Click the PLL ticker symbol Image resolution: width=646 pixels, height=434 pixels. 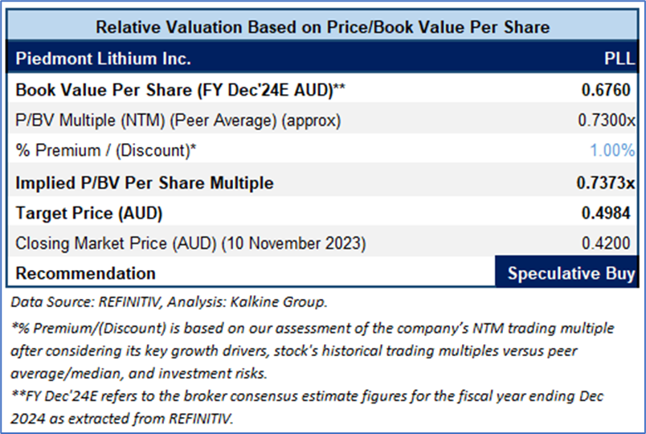(x=619, y=59)
